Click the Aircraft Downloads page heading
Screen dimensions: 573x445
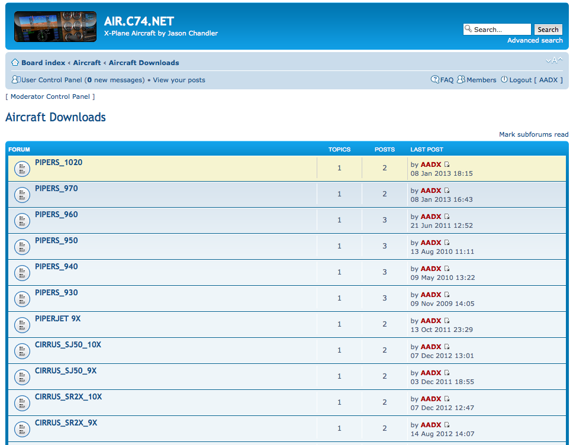[56, 117]
